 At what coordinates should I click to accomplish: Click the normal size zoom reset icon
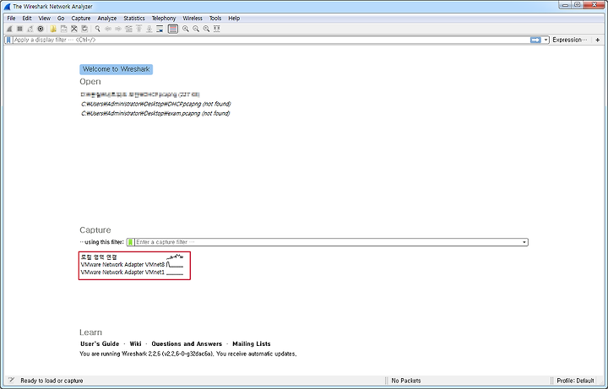click(206, 29)
